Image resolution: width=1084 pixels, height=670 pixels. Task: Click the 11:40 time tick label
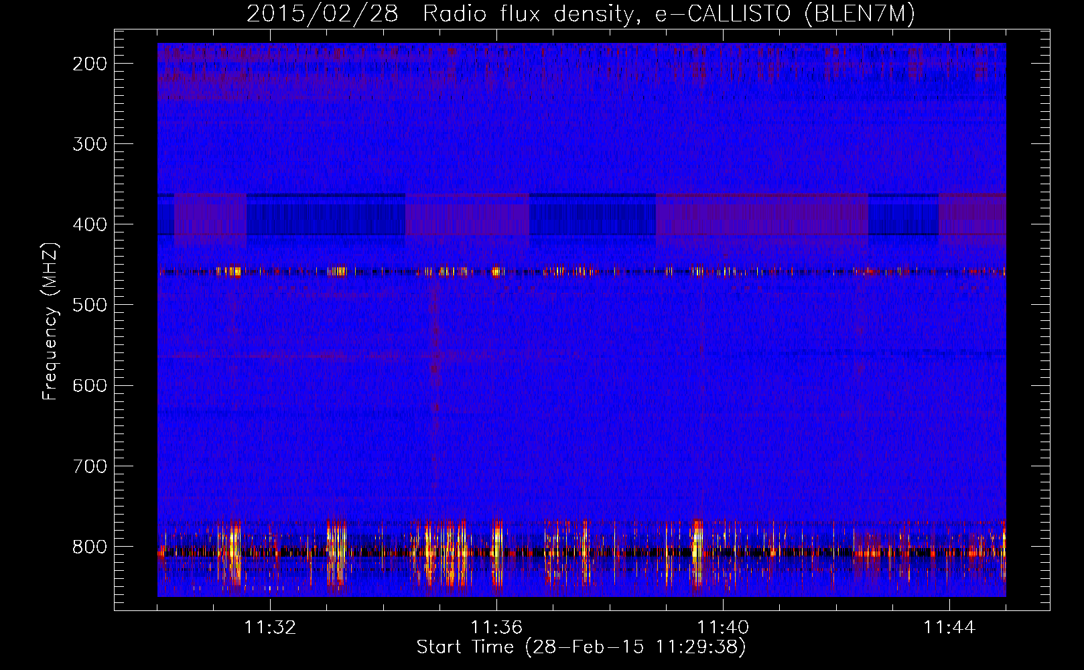[724, 627]
